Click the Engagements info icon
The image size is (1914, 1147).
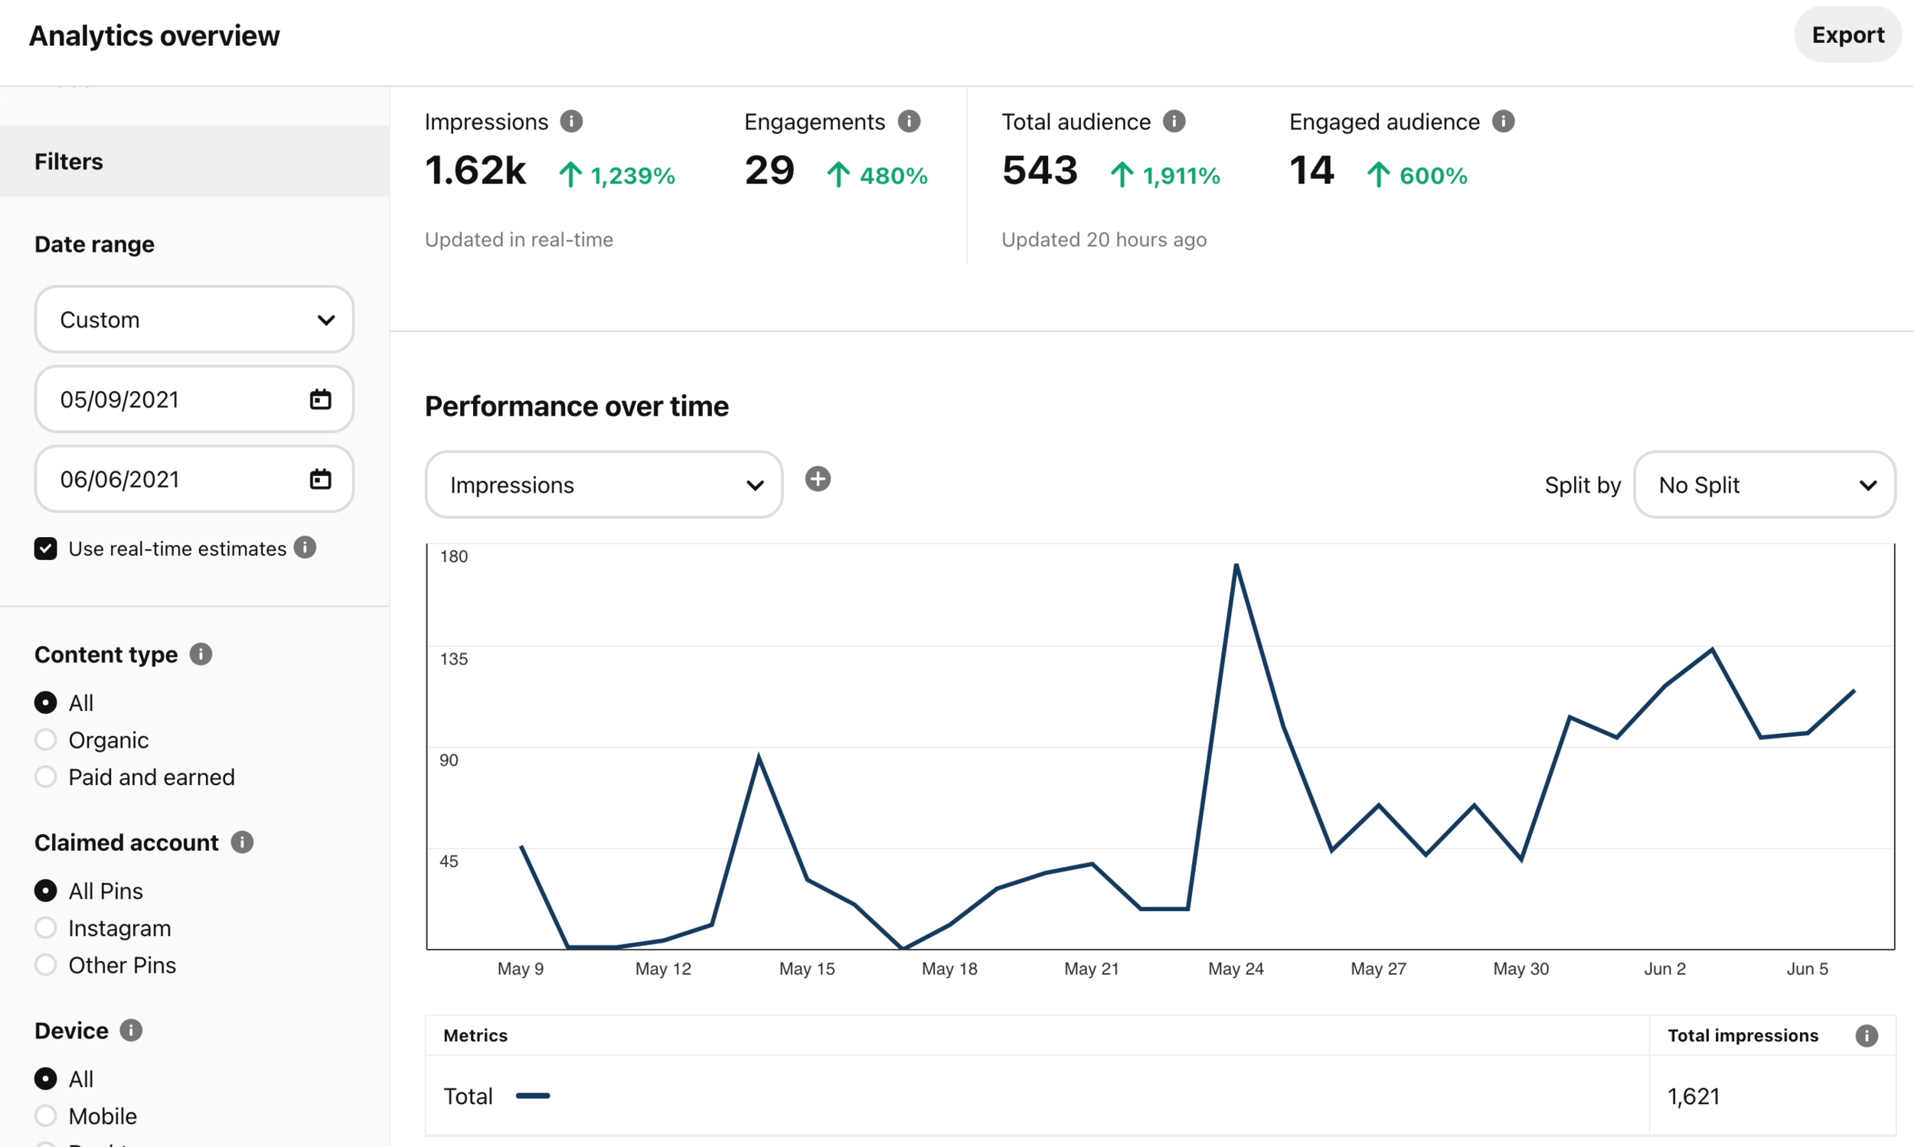tap(909, 122)
